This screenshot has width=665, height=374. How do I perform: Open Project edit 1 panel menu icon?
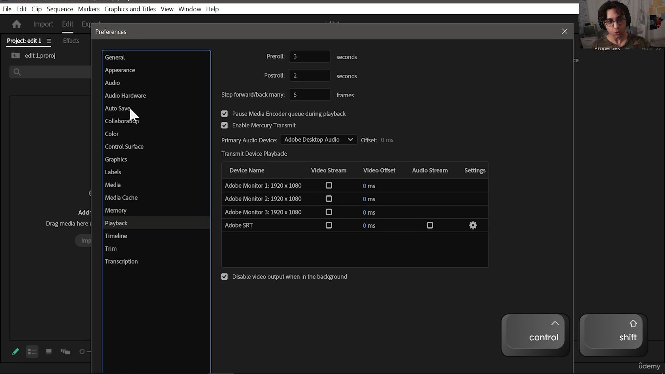click(49, 41)
